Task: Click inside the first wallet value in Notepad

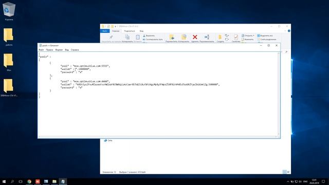Action: point(83,69)
